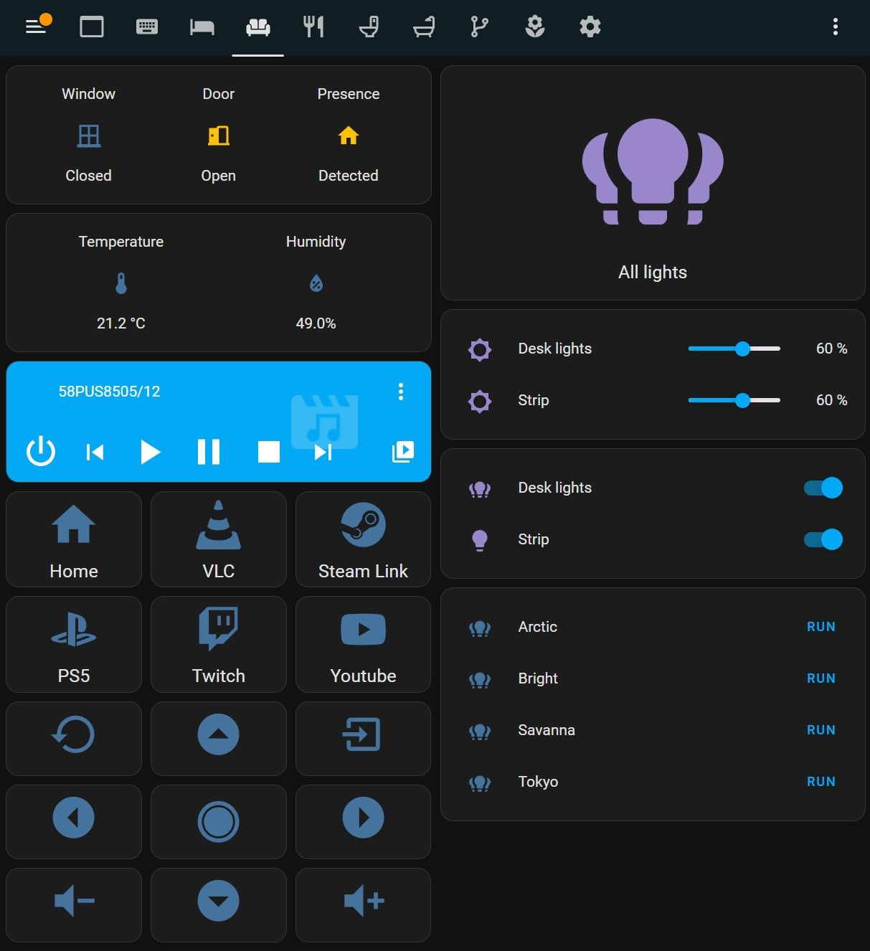Viewport: 870px width, 951px height.
Task: Pause the current media playback
Action: coord(209,452)
